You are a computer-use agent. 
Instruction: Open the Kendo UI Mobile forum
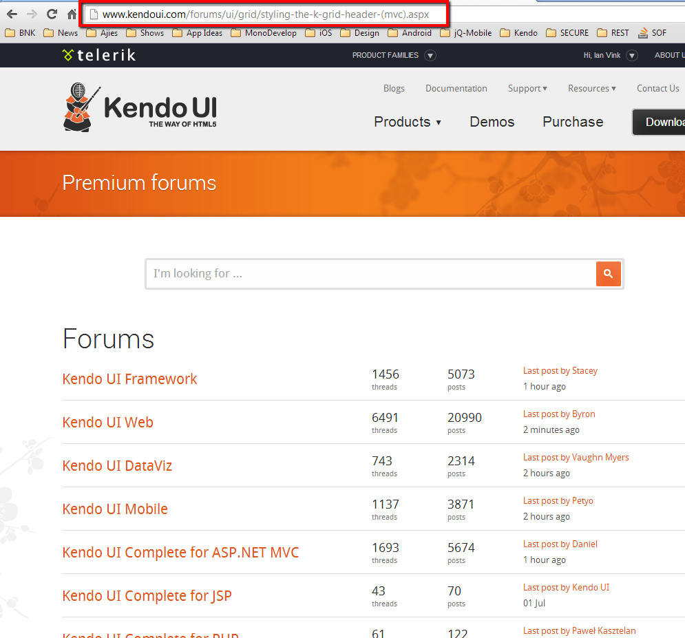click(115, 509)
